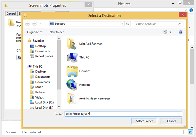This screenshot has width=196, height=137.
Task: Select Libraries icon in file list
Action: point(73,71)
